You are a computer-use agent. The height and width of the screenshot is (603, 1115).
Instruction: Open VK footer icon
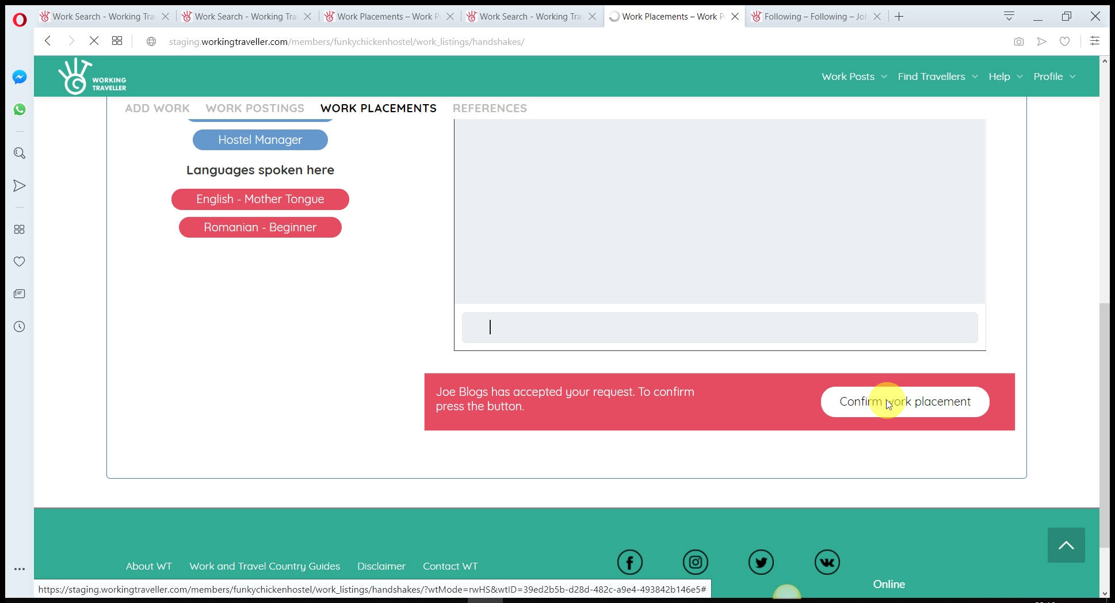827,562
